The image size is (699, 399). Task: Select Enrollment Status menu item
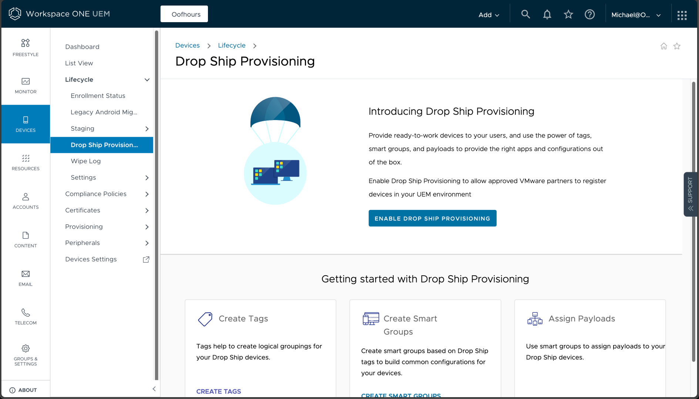tap(98, 96)
